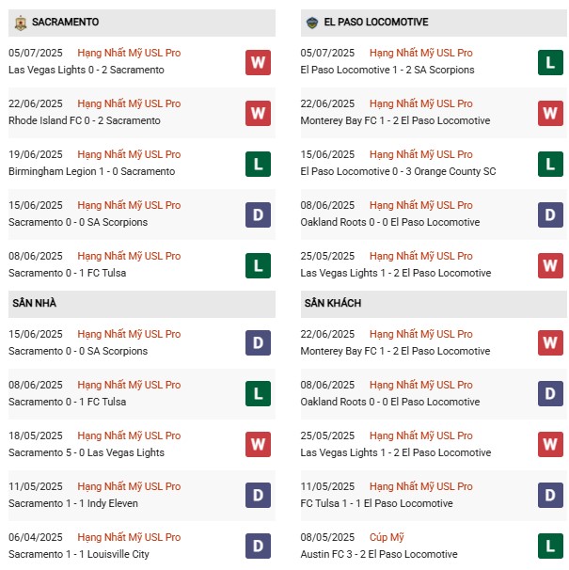Click the L badge for Austin FC 3 - 2 El Paso Locomotive

pyautogui.click(x=550, y=546)
